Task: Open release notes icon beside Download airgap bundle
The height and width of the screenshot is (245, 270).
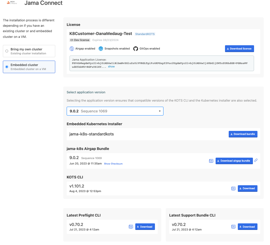Action: [211, 161]
